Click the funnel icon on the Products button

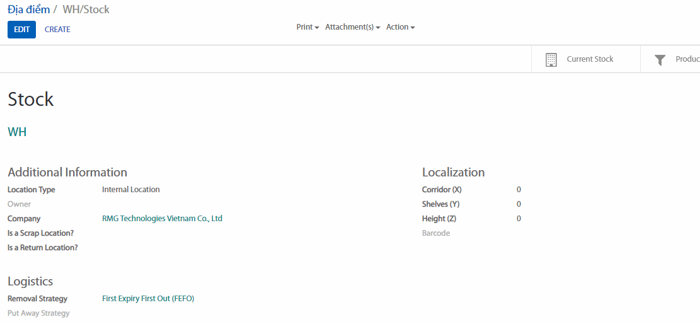pyautogui.click(x=660, y=60)
